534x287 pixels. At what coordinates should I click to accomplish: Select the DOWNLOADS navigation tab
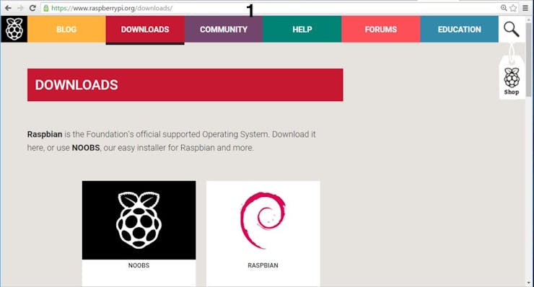(x=145, y=30)
